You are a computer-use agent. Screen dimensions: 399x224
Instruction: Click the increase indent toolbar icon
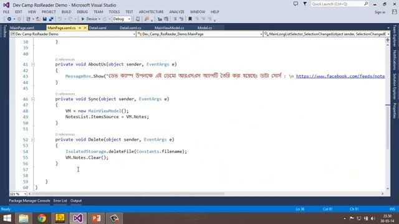pyautogui.click(x=181, y=19)
